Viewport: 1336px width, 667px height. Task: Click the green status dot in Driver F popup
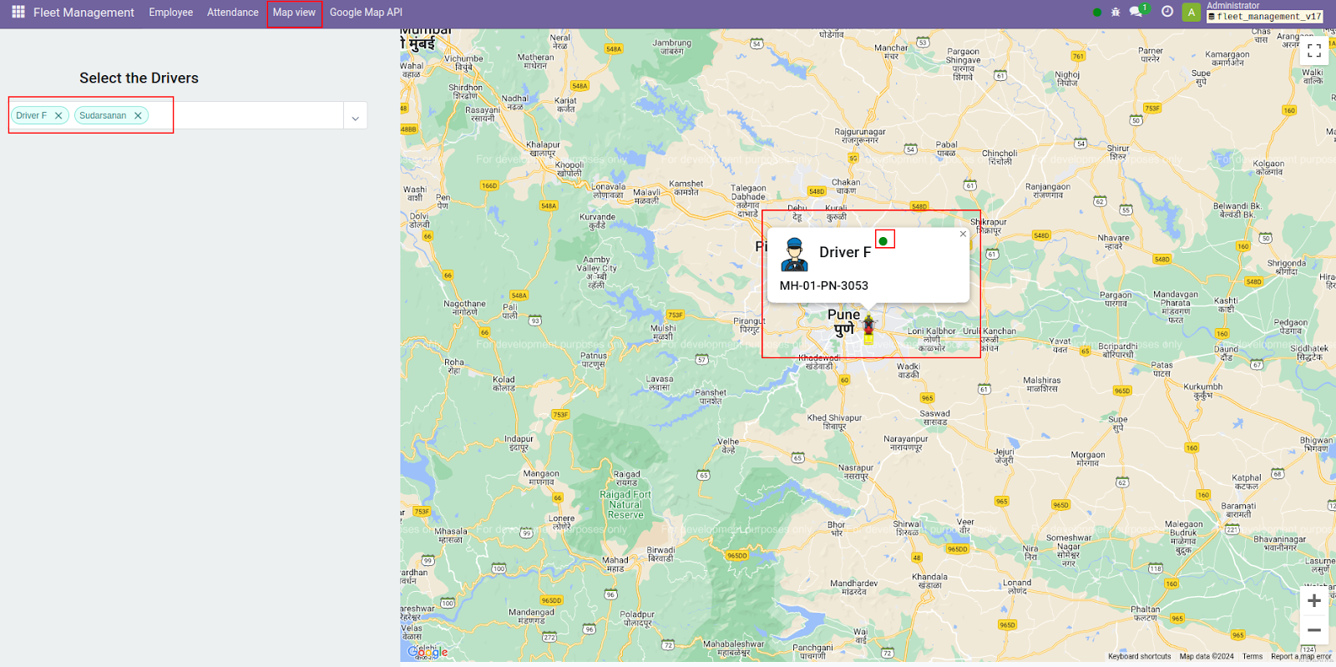pos(883,241)
